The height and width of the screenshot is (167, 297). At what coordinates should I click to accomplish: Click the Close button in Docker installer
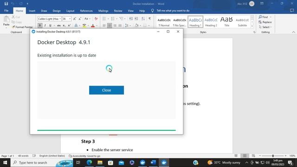click(x=106, y=90)
